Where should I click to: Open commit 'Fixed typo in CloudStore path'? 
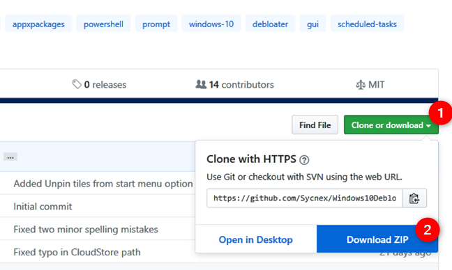coord(77,252)
